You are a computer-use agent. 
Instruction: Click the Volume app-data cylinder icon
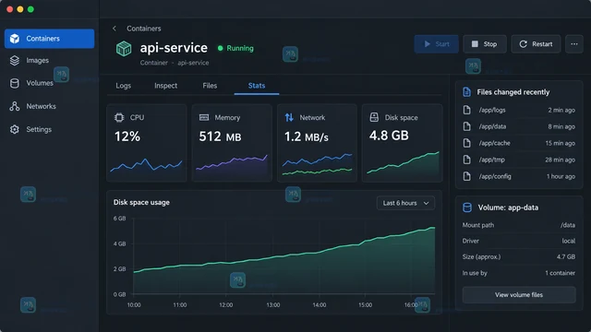(x=467, y=207)
